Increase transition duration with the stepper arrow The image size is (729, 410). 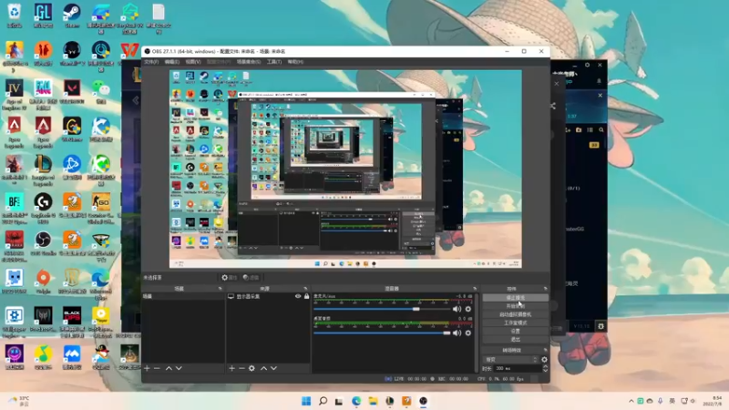point(545,366)
